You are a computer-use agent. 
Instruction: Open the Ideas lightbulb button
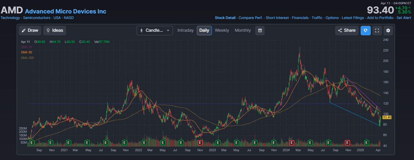(55, 30)
